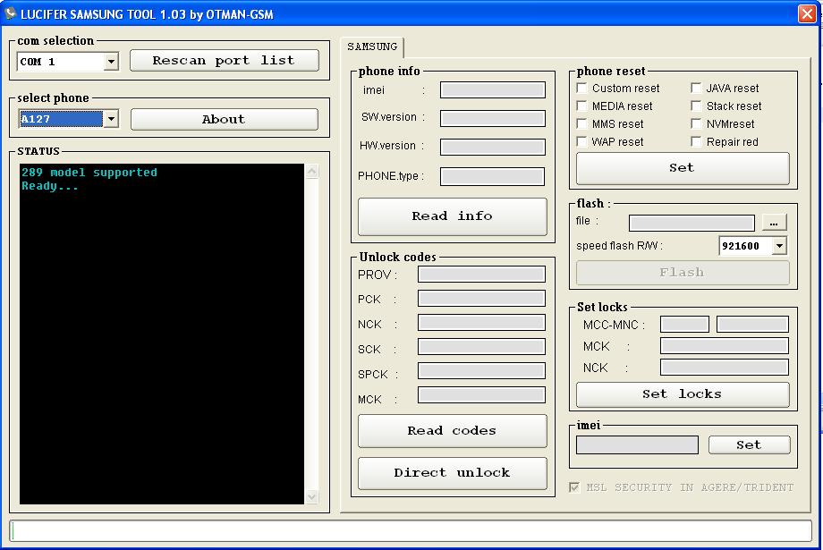This screenshot has width=823, height=550.
Task: Click the NCK unlock code field
Action: coord(481,323)
